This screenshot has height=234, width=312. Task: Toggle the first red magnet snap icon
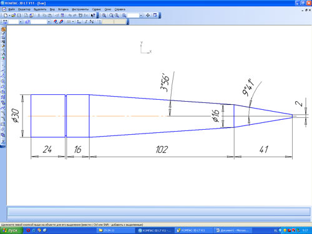[56, 22]
